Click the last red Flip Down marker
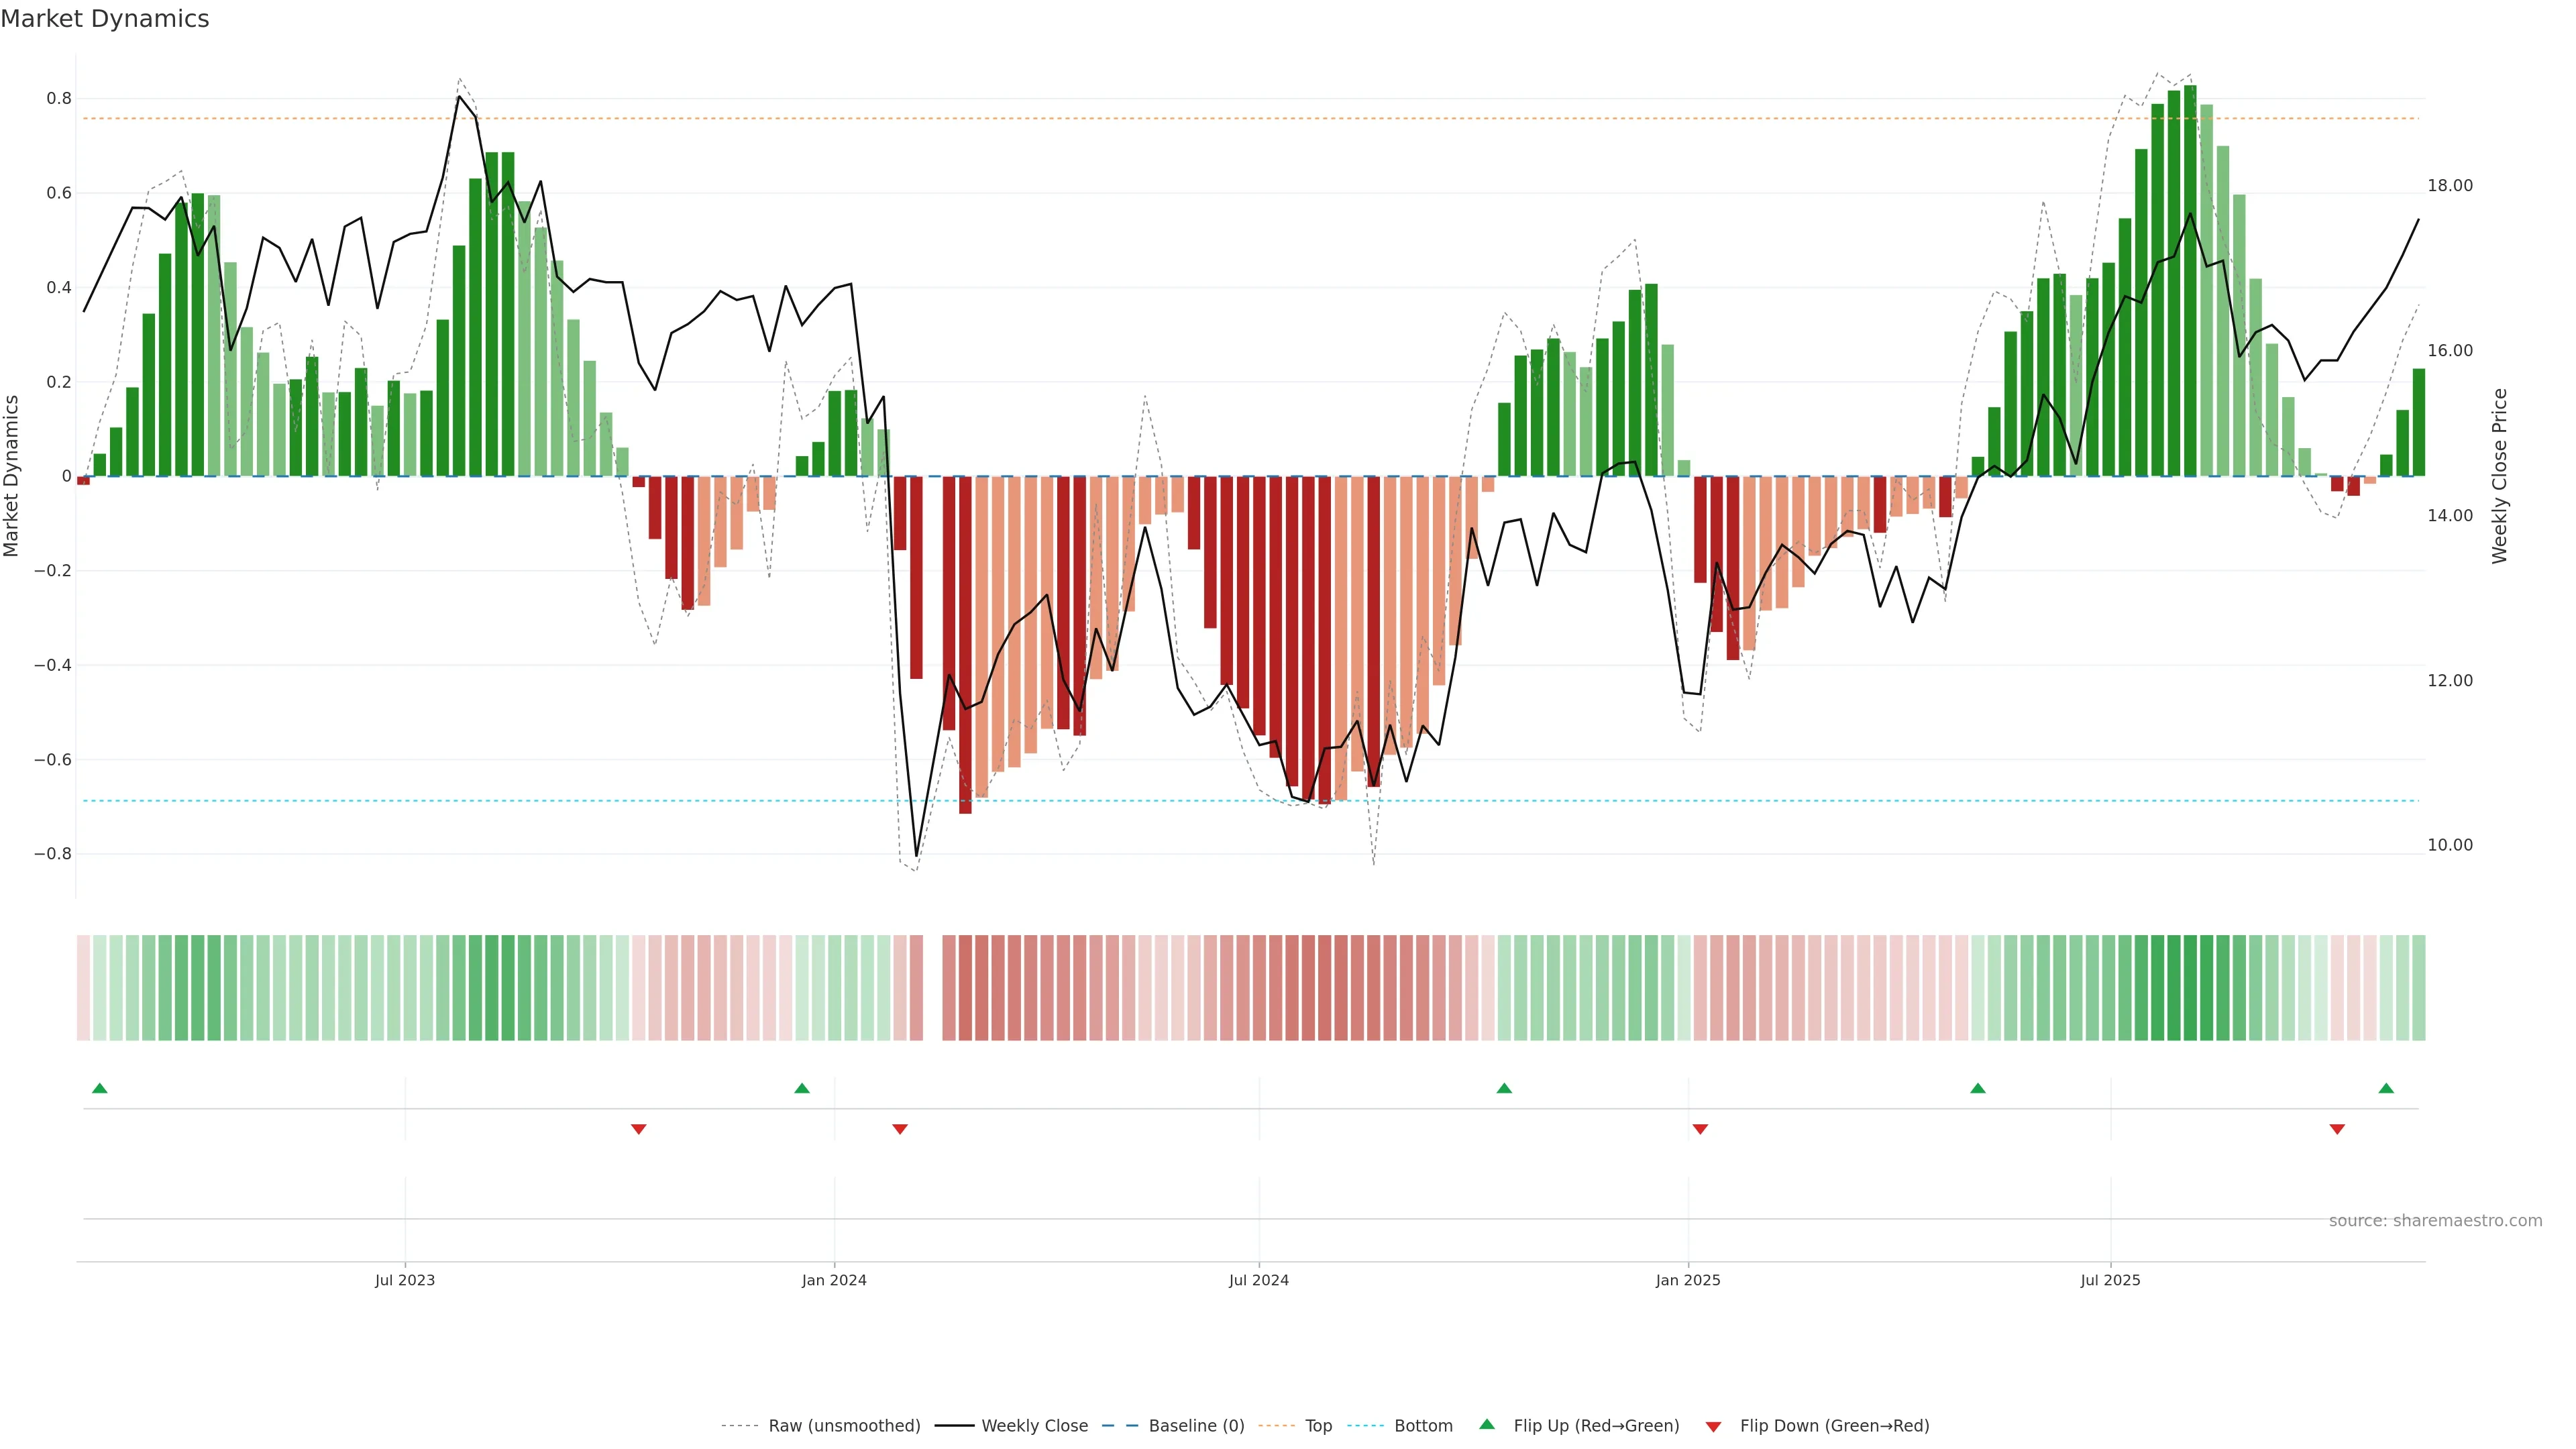 pos(2337,1129)
